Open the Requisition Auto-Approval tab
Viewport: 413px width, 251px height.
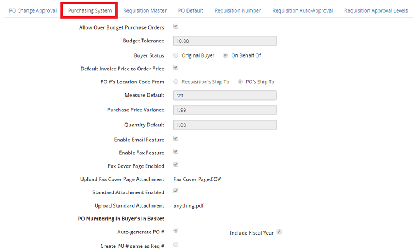click(302, 10)
